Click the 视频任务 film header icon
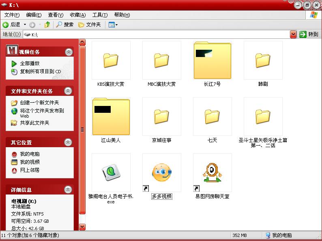 coord(12,50)
